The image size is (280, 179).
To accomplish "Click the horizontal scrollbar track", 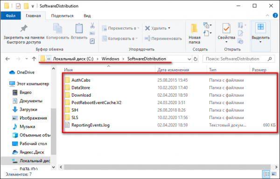I will [168, 167].
